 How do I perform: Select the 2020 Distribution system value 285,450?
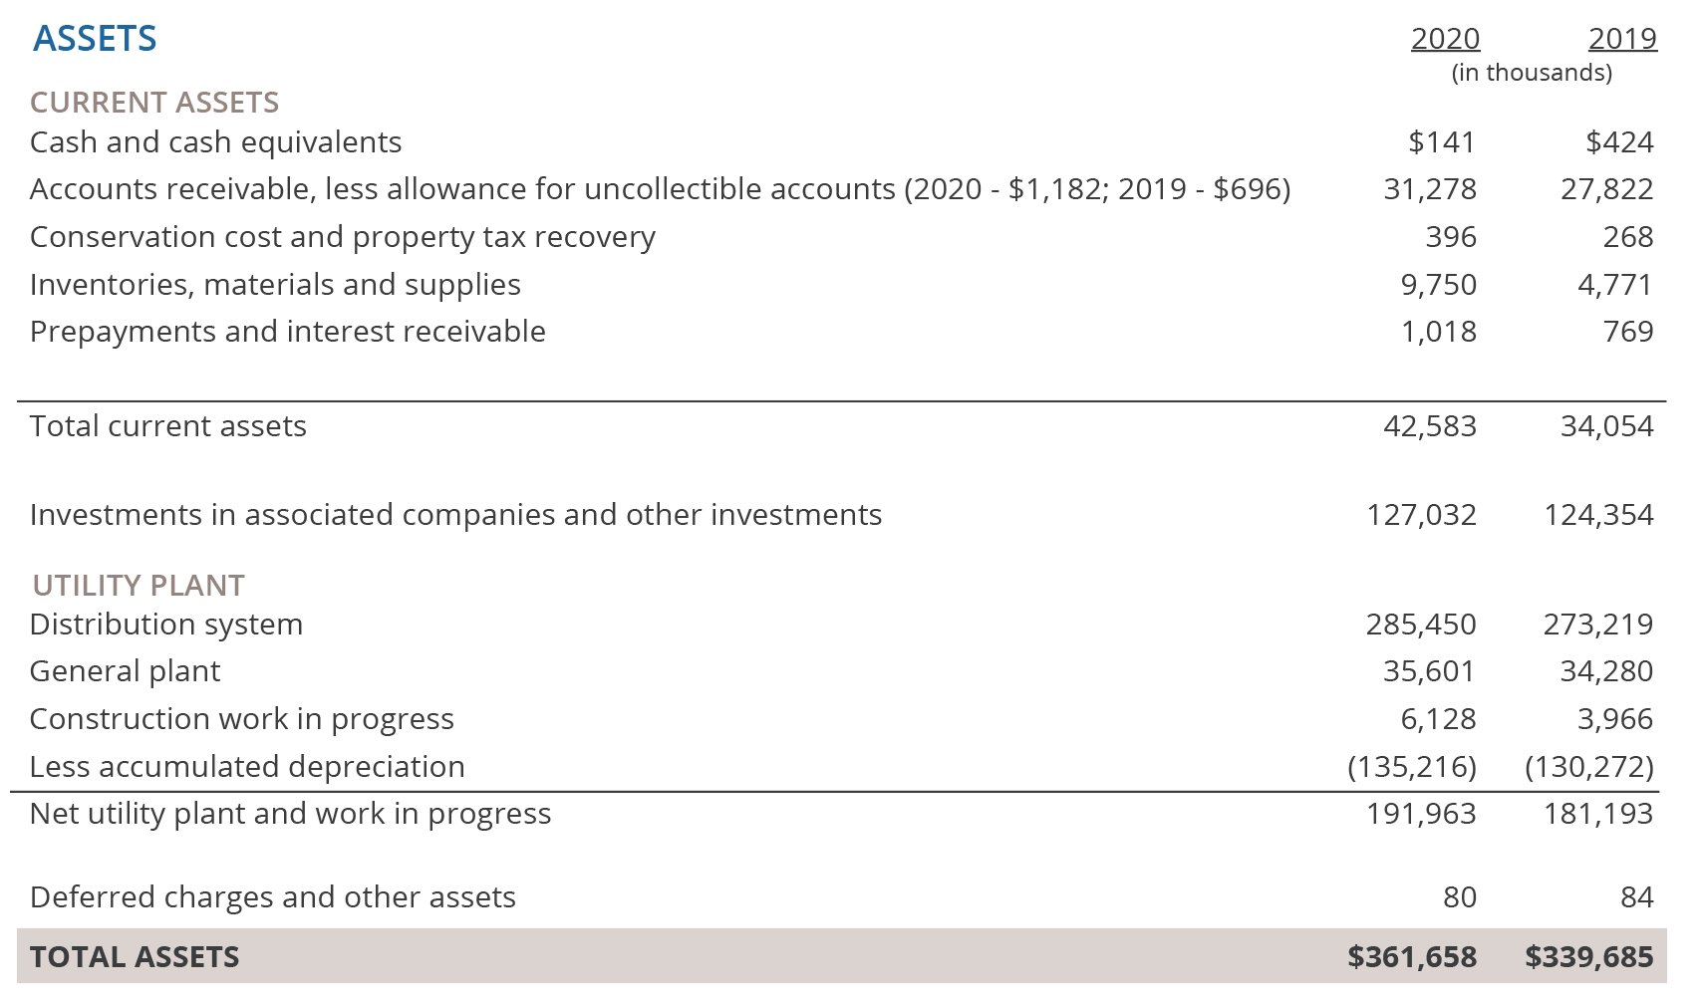tap(1421, 625)
